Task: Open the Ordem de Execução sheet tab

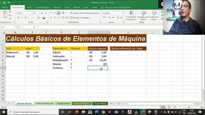Action: pos(44,103)
